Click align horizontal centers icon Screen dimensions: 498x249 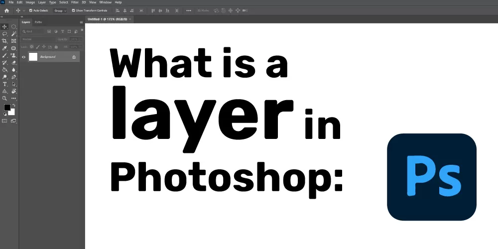coord(125,10)
